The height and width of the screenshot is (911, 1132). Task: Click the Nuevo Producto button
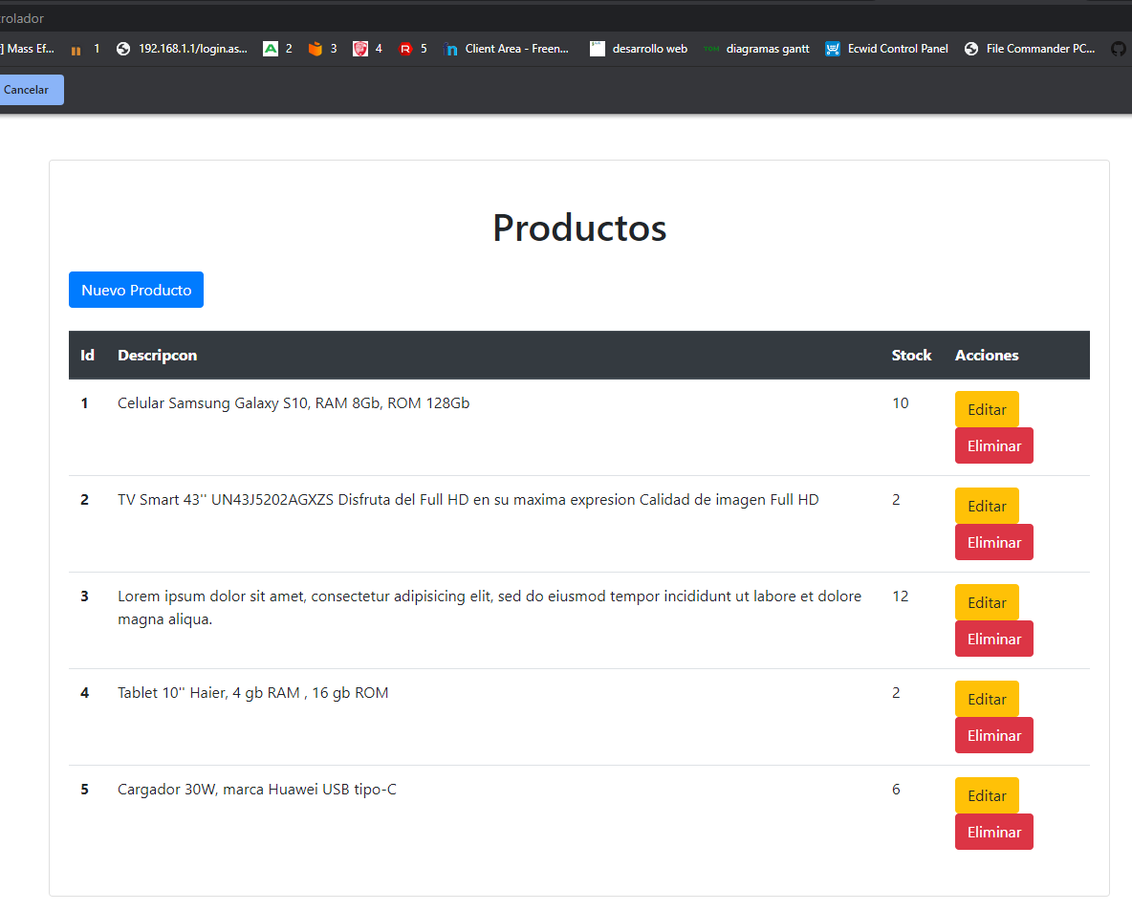click(x=136, y=290)
